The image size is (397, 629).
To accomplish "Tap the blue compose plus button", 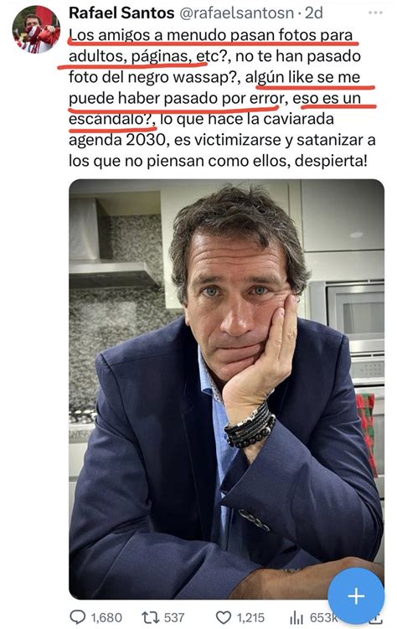I will point(356,596).
